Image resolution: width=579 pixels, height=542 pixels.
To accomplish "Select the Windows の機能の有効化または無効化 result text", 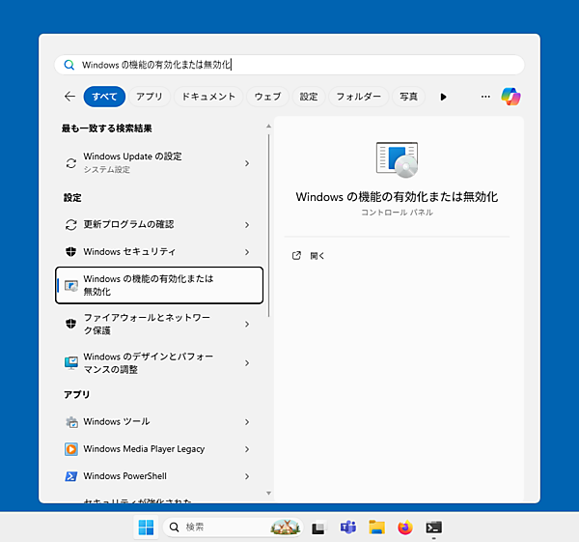I will [x=149, y=285].
